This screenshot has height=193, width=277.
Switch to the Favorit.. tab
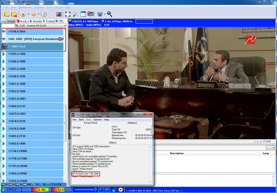click(22, 21)
